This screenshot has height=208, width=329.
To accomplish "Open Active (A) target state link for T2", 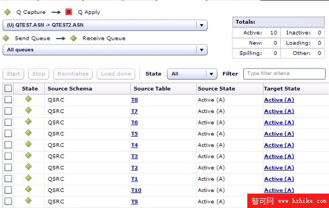I will [x=279, y=168].
